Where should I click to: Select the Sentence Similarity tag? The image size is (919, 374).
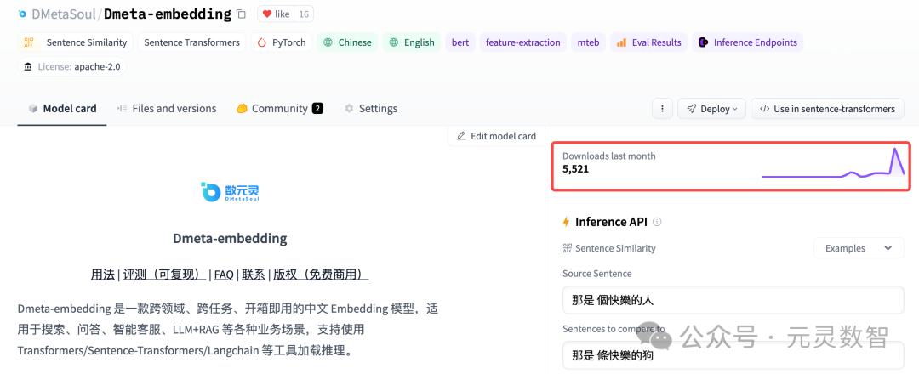pyautogui.click(x=76, y=42)
